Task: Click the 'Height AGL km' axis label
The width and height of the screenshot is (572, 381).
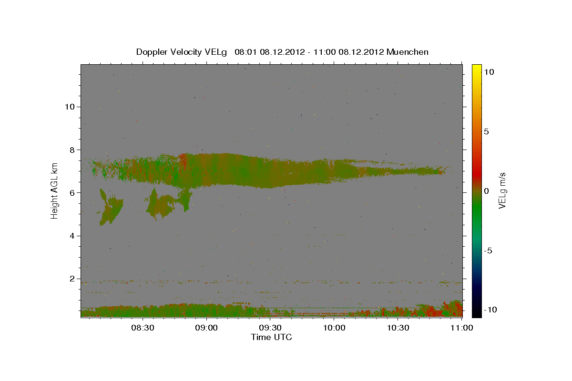Action: 54,190
